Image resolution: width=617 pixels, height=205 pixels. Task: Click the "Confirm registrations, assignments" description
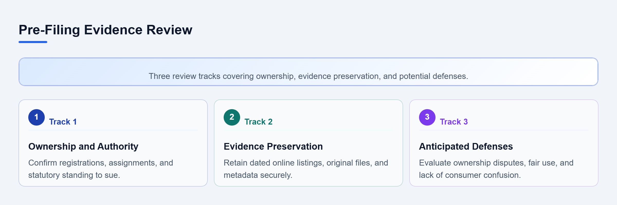pos(101,169)
